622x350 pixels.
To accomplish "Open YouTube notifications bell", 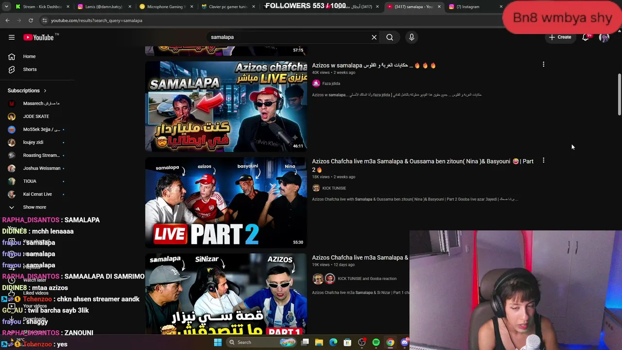I will click(x=586, y=37).
